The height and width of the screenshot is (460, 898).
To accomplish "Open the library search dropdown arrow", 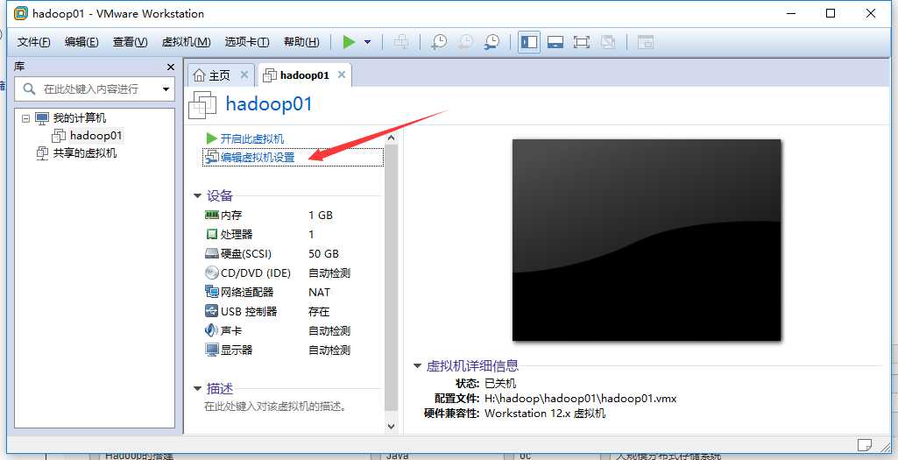I will [x=166, y=88].
